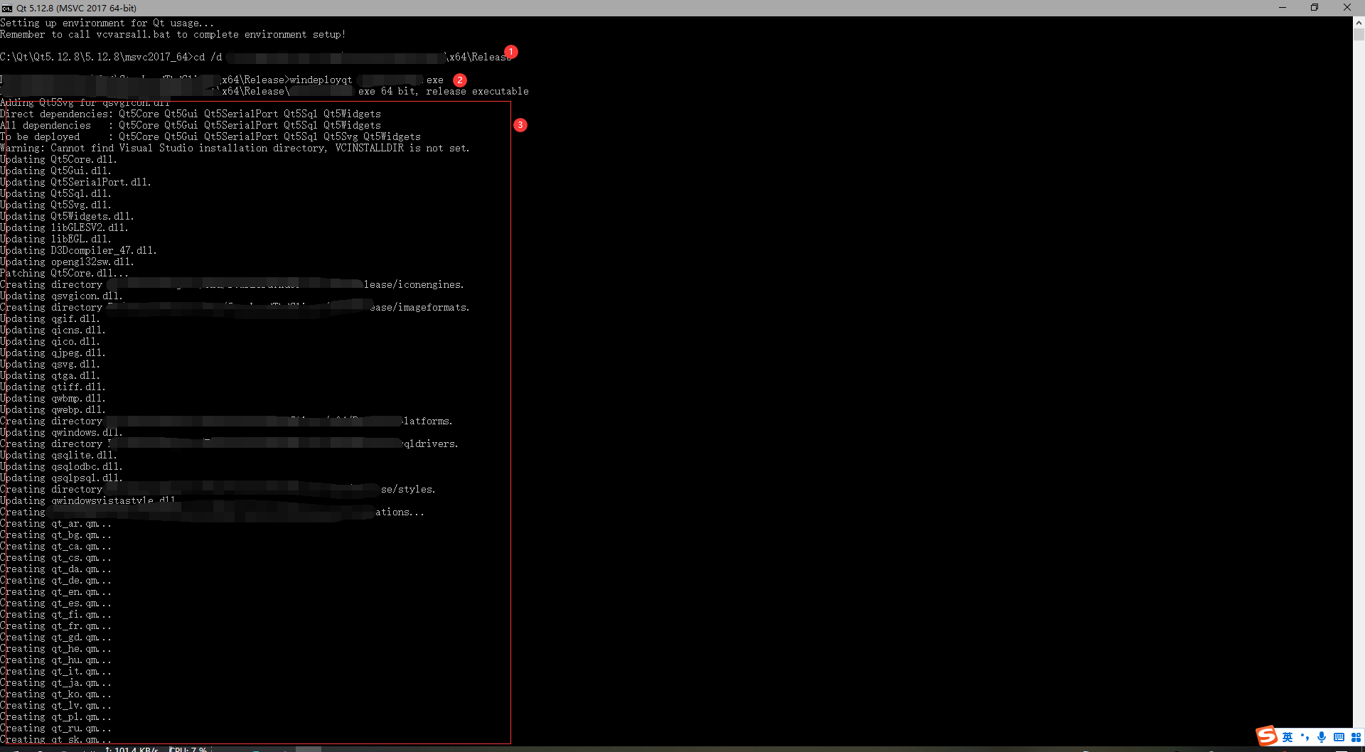The width and height of the screenshot is (1365, 752).
Task: Click the 'Updating qwebp.dll.' line
Action: (x=53, y=410)
